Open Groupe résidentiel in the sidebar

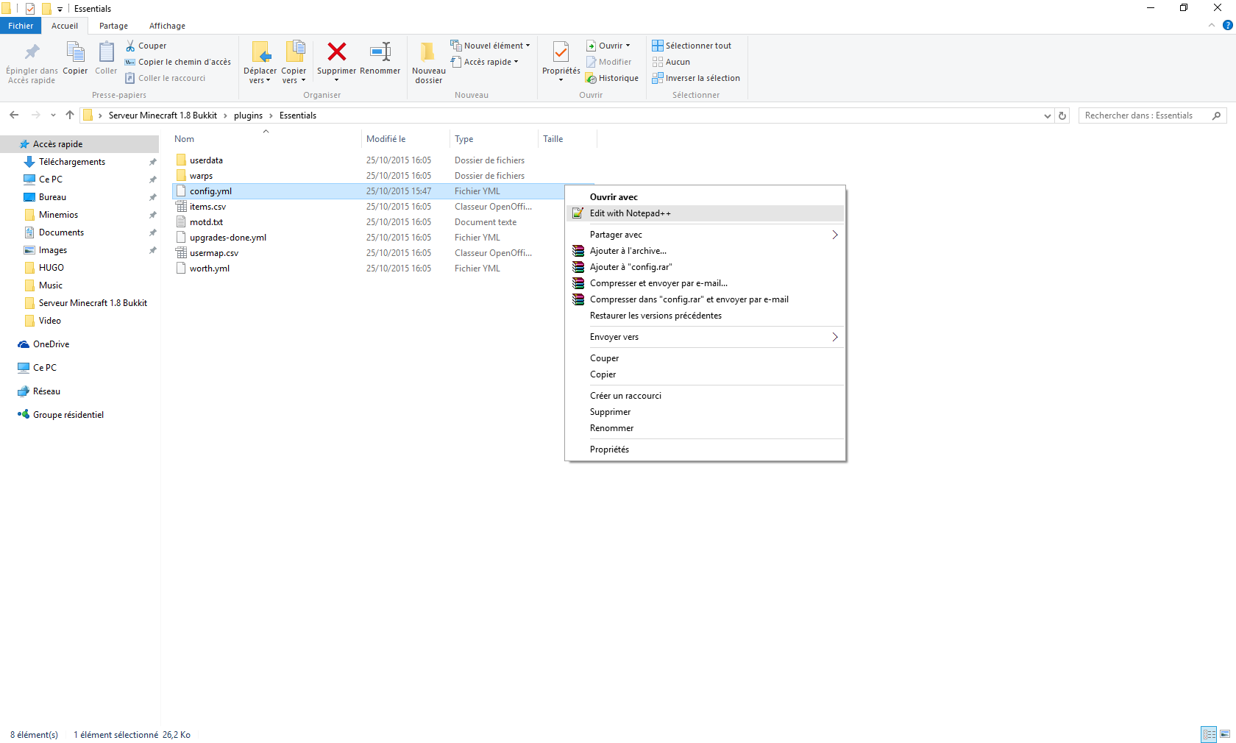coord(68,415)
